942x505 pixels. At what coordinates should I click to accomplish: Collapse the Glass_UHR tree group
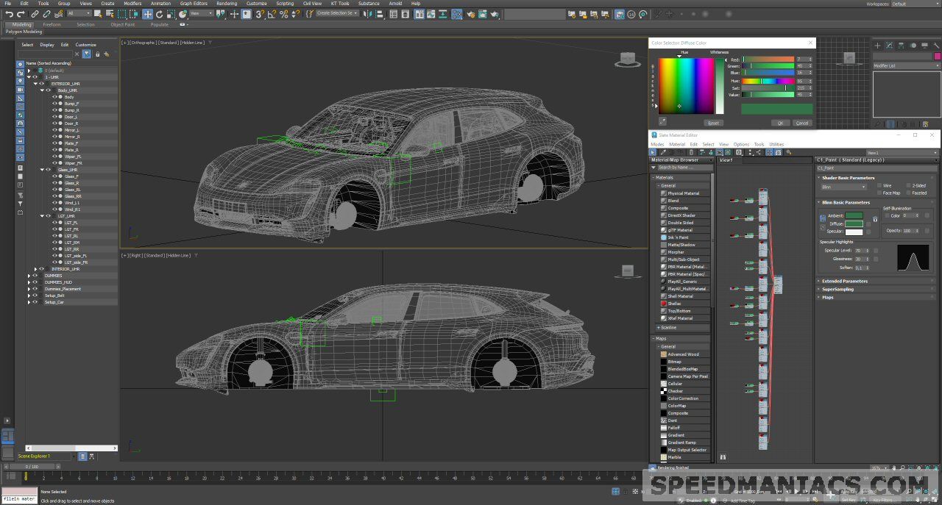42,170
